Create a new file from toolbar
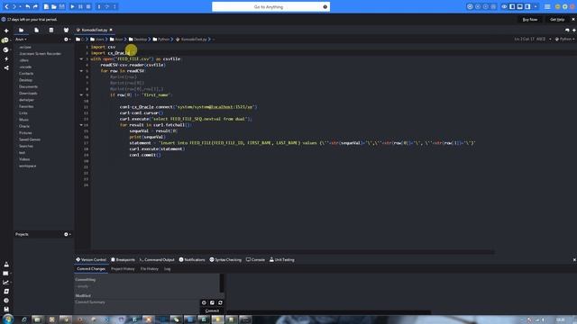The width and height of the screenshot is (577, 324). [x=46, y=6]
